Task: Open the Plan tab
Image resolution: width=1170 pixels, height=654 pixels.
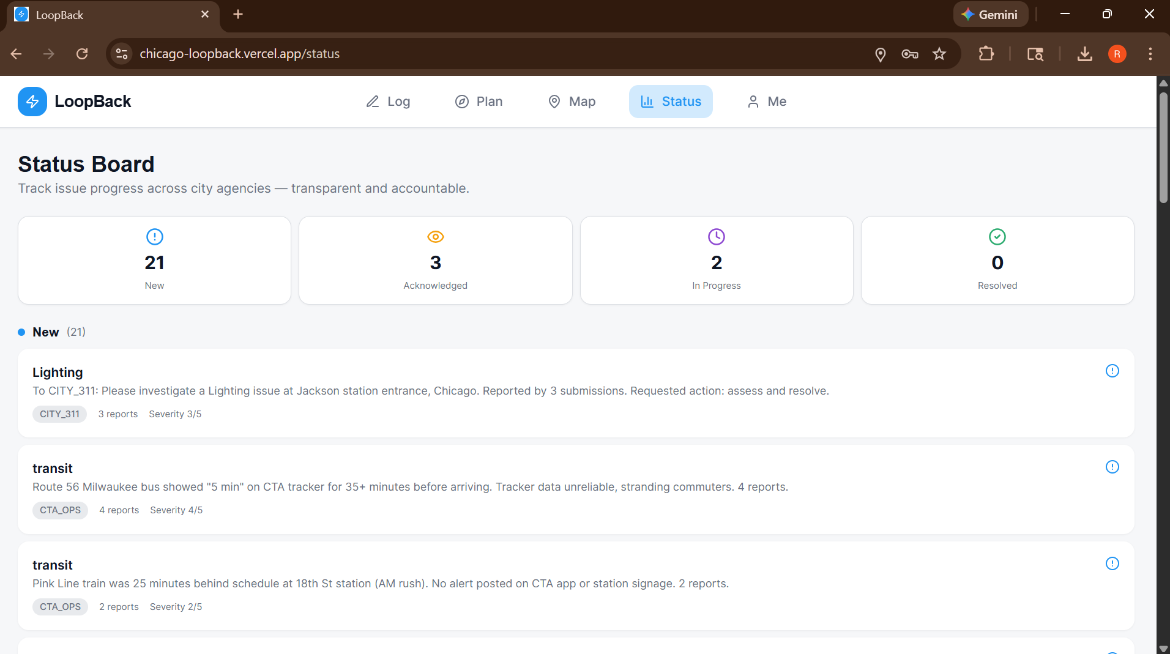Action: (x=479, y=102)
